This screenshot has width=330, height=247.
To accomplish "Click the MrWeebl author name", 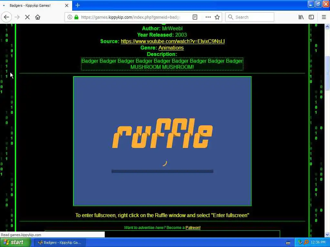I will pos(172,28).
